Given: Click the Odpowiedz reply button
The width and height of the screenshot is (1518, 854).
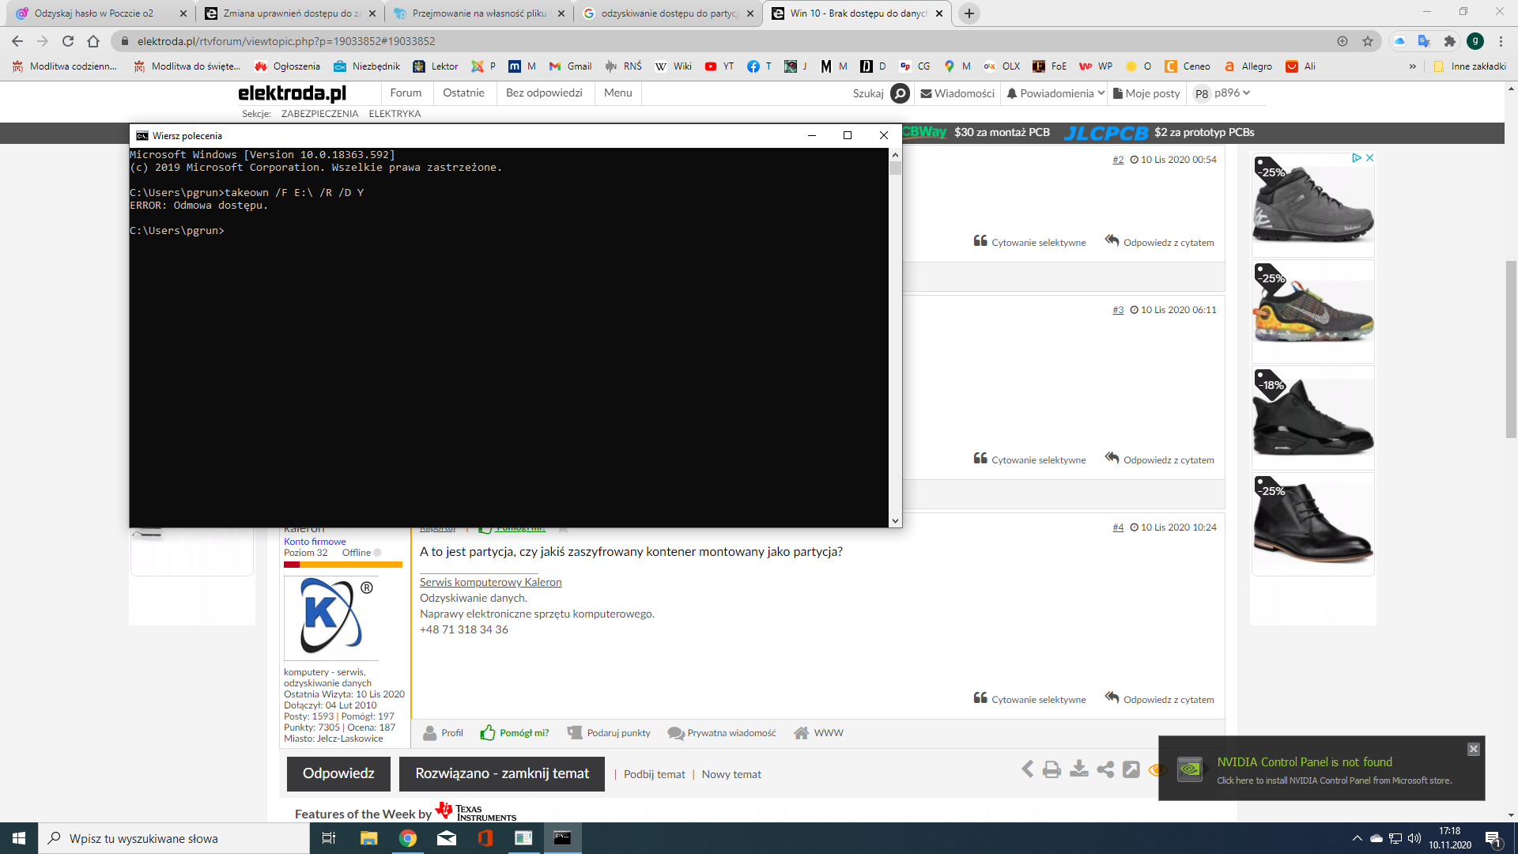Looking at the screenshot, I should [338, 774].
